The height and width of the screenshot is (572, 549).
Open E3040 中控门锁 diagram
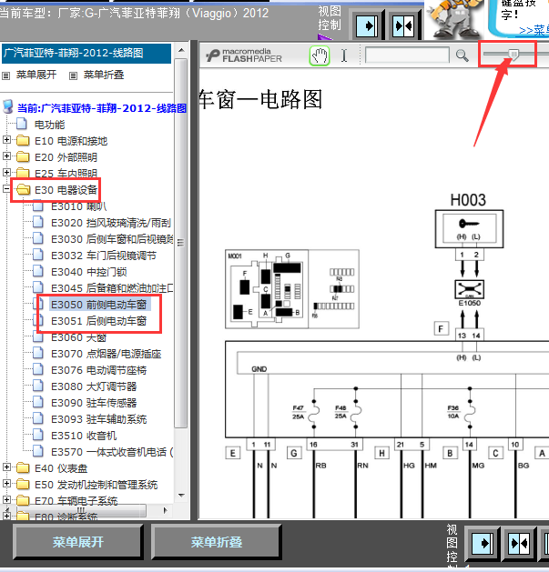point(88,272)
